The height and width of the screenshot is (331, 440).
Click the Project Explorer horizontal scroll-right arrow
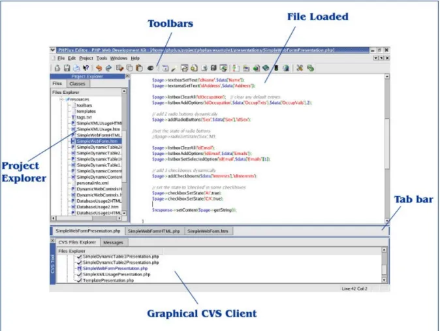[119, 218]
